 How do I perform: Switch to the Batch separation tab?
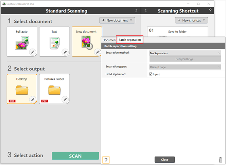click(x=129, y=40)
